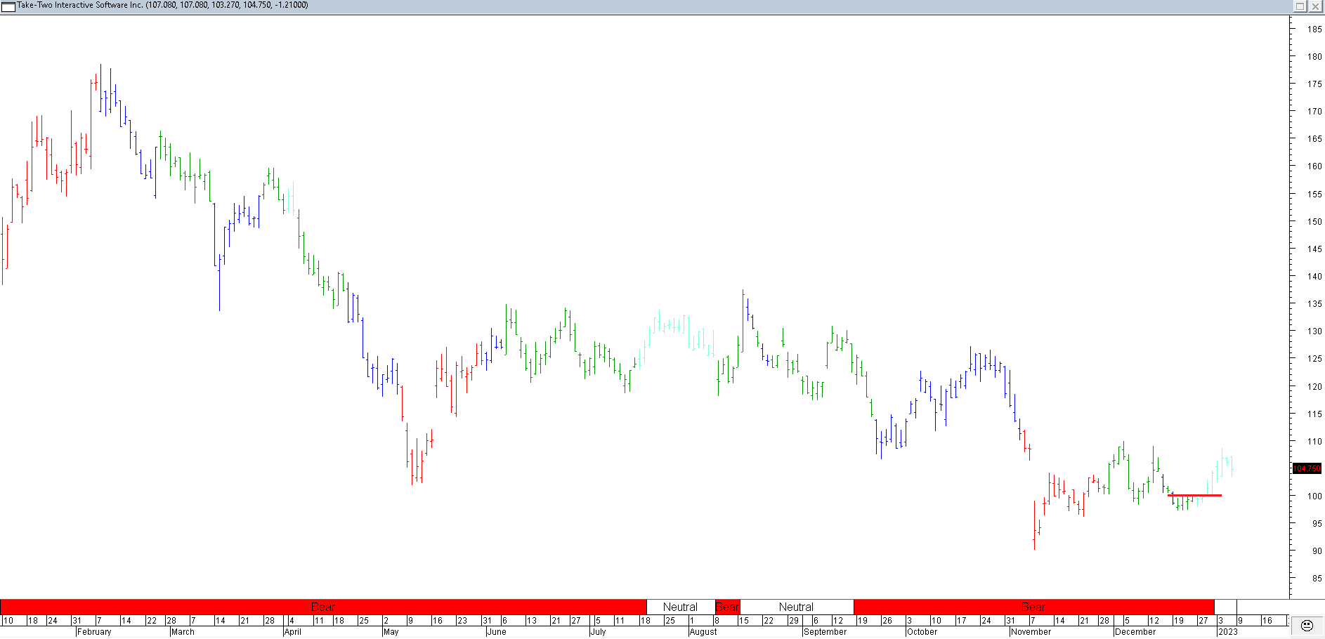The width and height of the screenshot is (1325, 639).
Task: Click the long Bear ribbon segment spanning February to July
Action: (x=323, y=607)
